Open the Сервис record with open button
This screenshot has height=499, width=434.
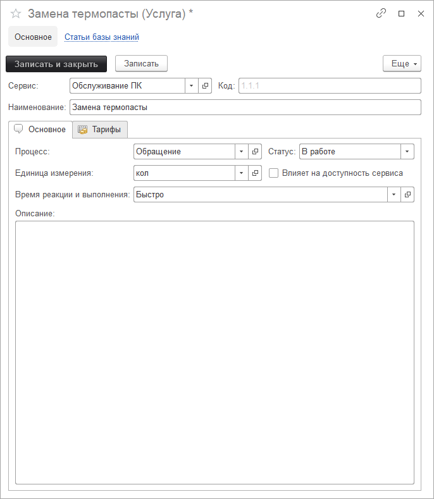(x=205, y=85)
